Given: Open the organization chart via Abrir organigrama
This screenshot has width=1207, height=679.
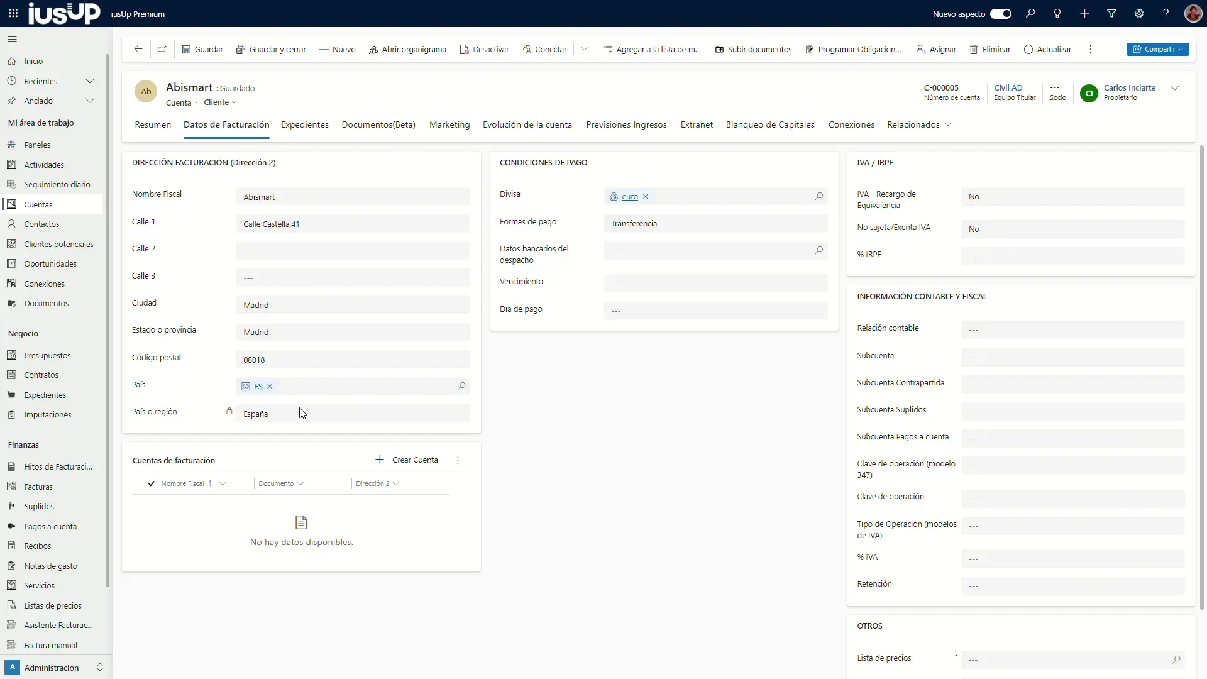Looking at the screenshot, I should click(x=407, y=50).
